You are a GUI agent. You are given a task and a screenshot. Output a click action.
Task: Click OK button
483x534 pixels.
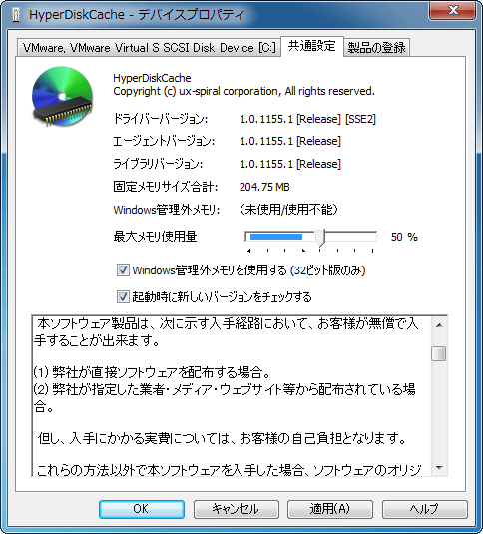click(x=142, y=509)
